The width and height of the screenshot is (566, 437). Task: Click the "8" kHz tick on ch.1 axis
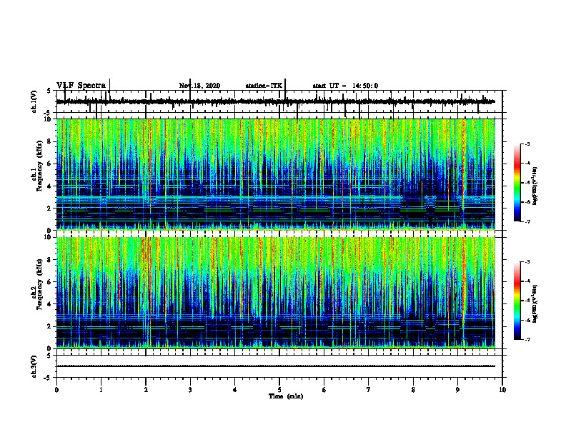point(50,141)
